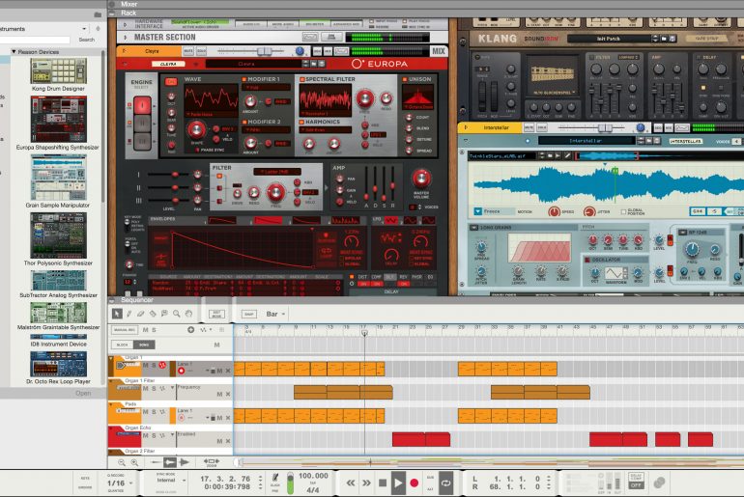This screenshot has width=744, height=497.
Task: Solo the Pads track
Action: (x=153, y=412)
